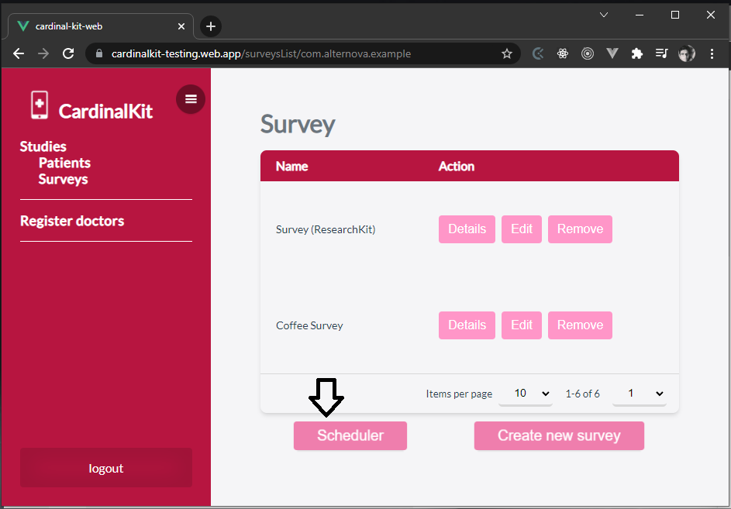Screen dimensions: 731x509
Task: Remove the Coffee Survey
Action: [580, 325]
